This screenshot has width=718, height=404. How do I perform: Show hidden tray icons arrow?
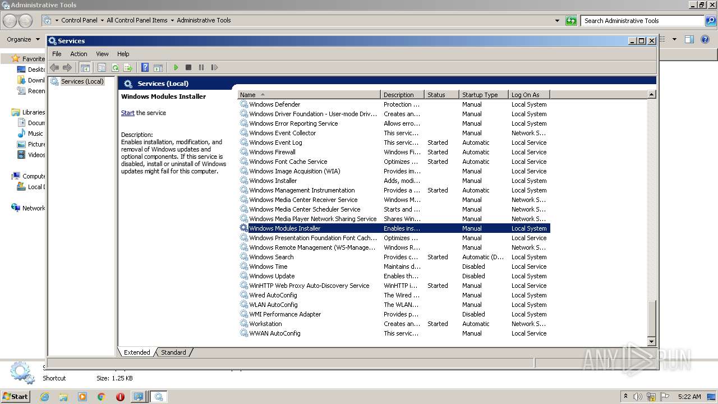point(625,397)
